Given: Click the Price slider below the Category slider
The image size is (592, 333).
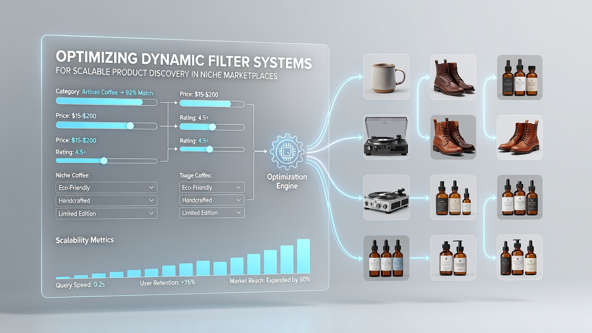Looking at the screenshot, I should click(x=106, y=125).
